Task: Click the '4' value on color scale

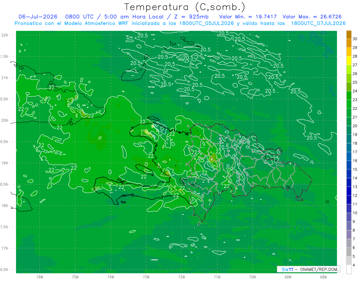Action: pyautogui.click(x=354, y=265)
